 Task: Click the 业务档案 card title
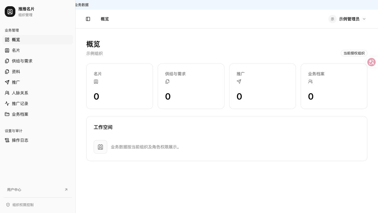coord(316,74)
